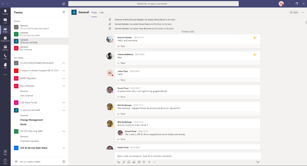
Task: Click Reply under Julian Glass's Hello message
Action: click(123, 80)
